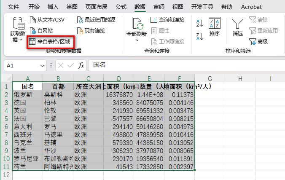The width and height of the screenshot is (285, 180).
Task: Switch to the 页面布局 tab
Action: [96, 7]
